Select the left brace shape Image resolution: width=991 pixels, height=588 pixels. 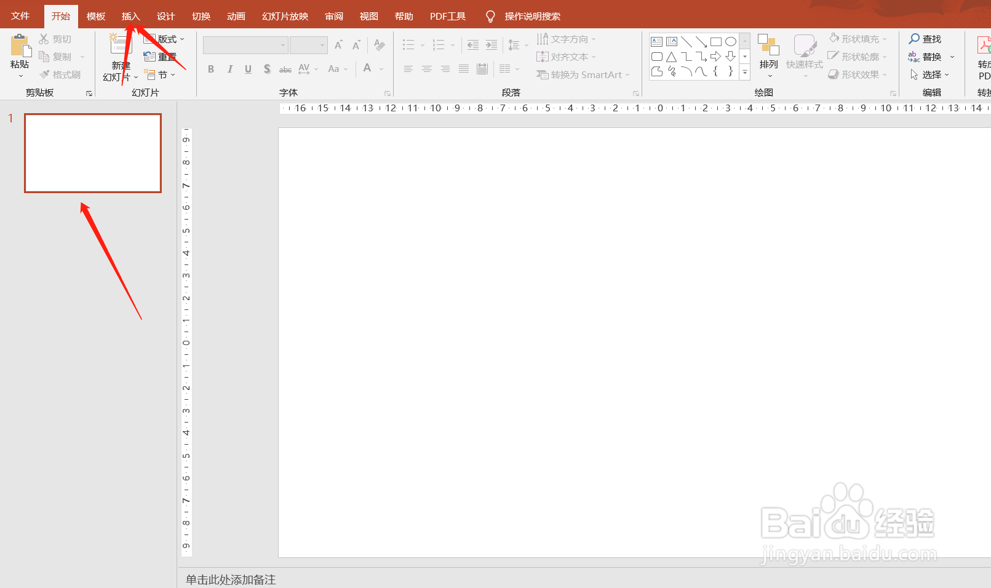(x=715, y=71)
